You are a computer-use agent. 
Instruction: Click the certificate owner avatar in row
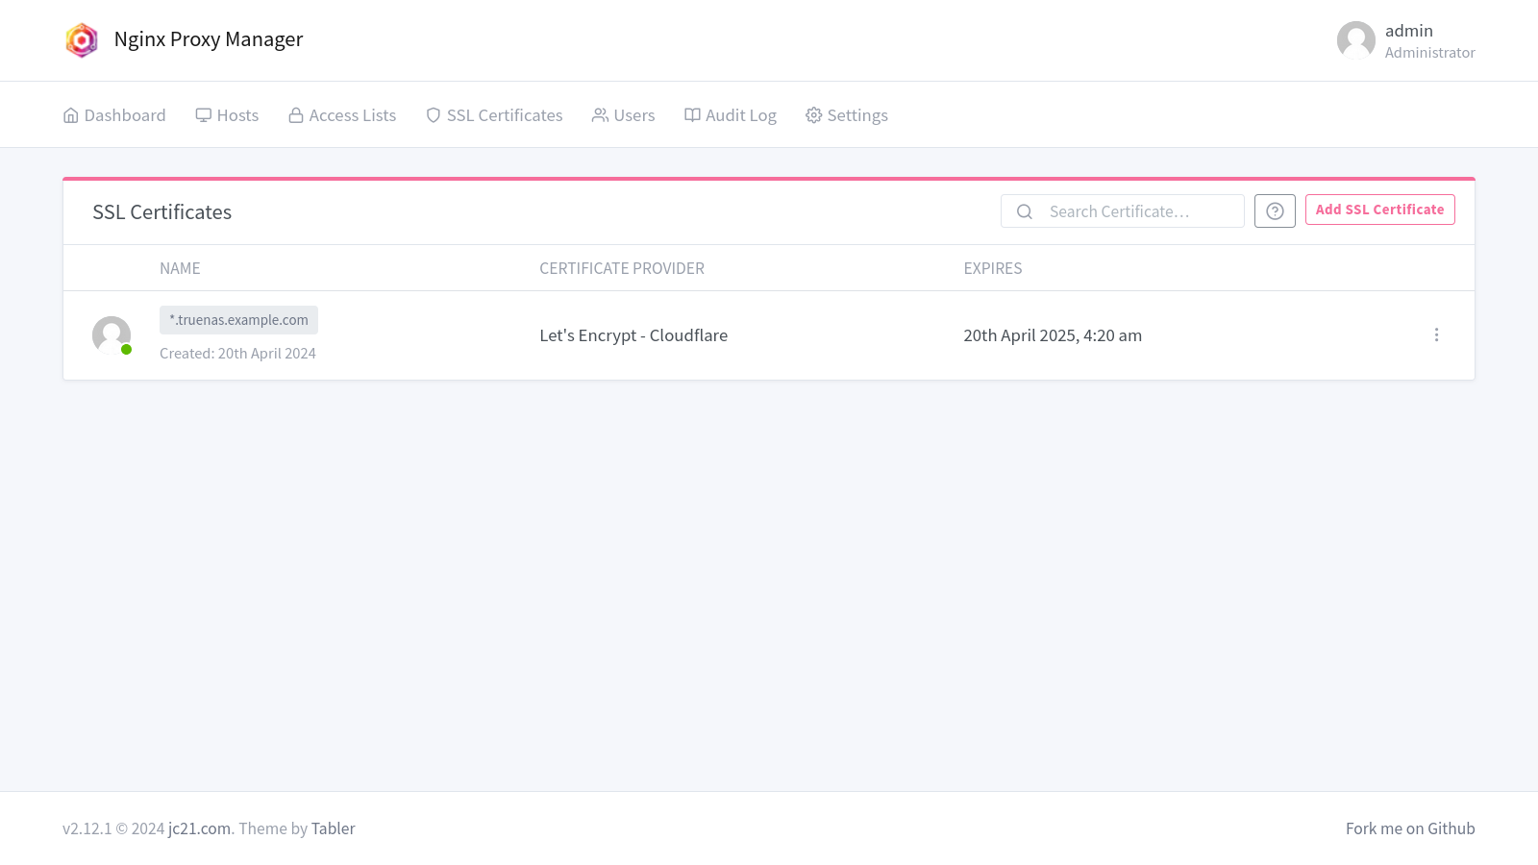pos(112,335)
